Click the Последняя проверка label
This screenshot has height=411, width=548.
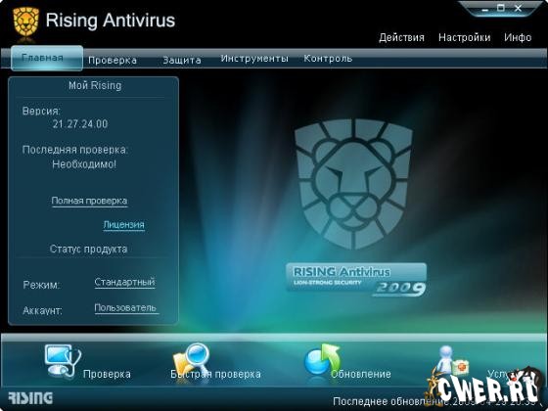click(x=75, y=150)
